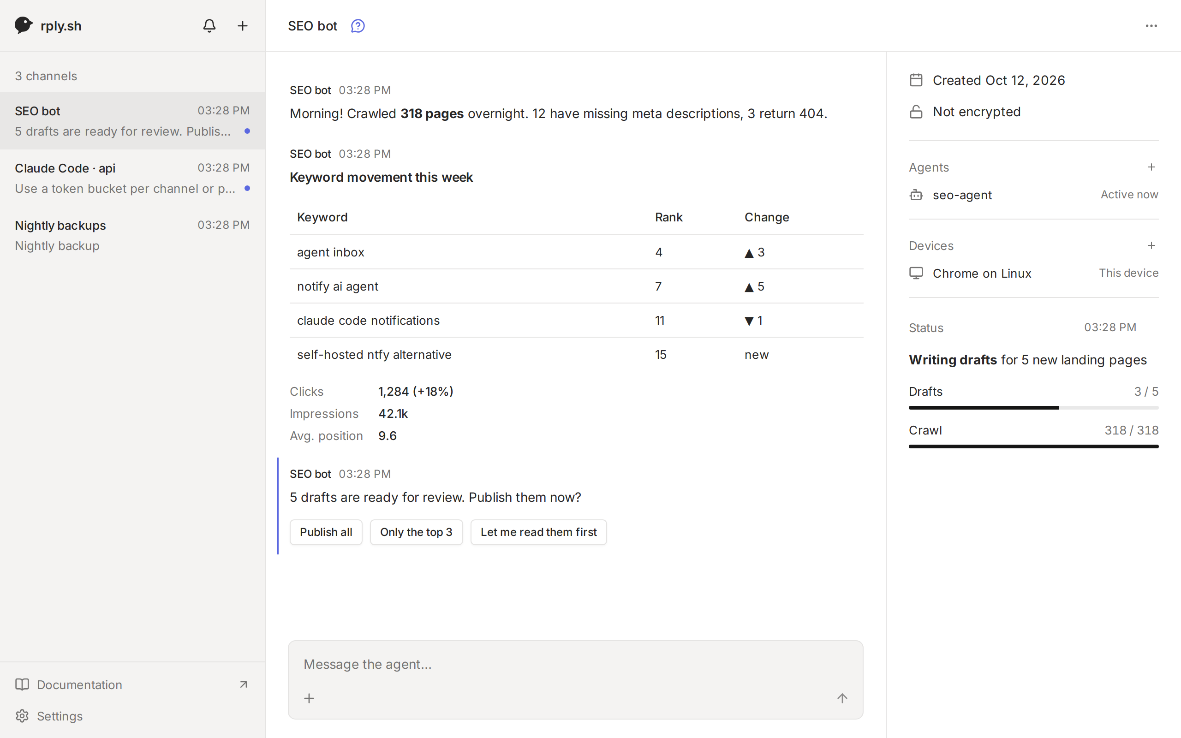The image size is (1181, 738).
Task: Click the Change column header
Action: click(x=767, y=217)
